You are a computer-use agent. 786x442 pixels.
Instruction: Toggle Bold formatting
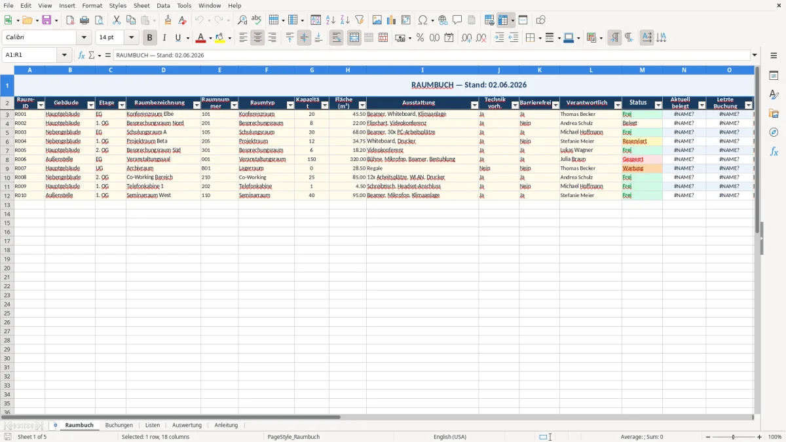coord(150,38)
